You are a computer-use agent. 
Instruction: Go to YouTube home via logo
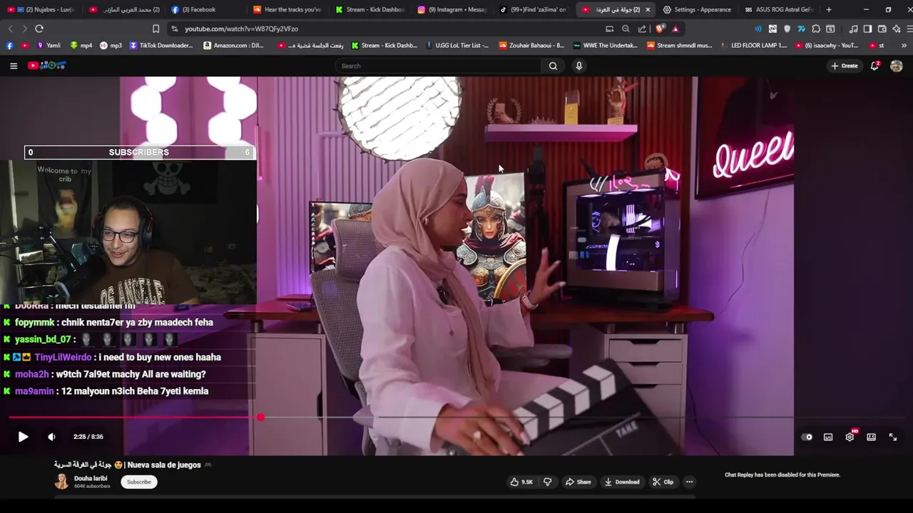pos(46,66)
